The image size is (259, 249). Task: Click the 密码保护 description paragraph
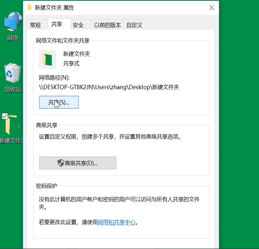(x=119, y=203)
